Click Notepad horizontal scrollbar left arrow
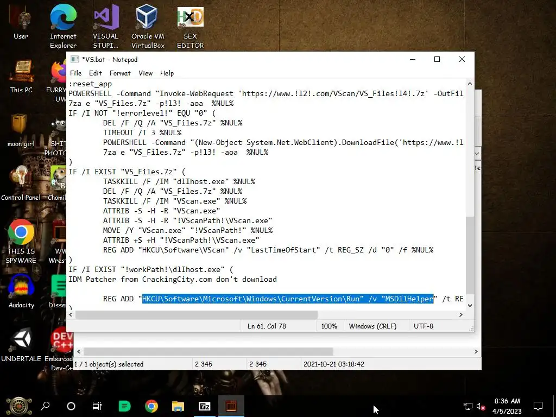The height and width of the screenshot is (417, 556). pos(71,314)
